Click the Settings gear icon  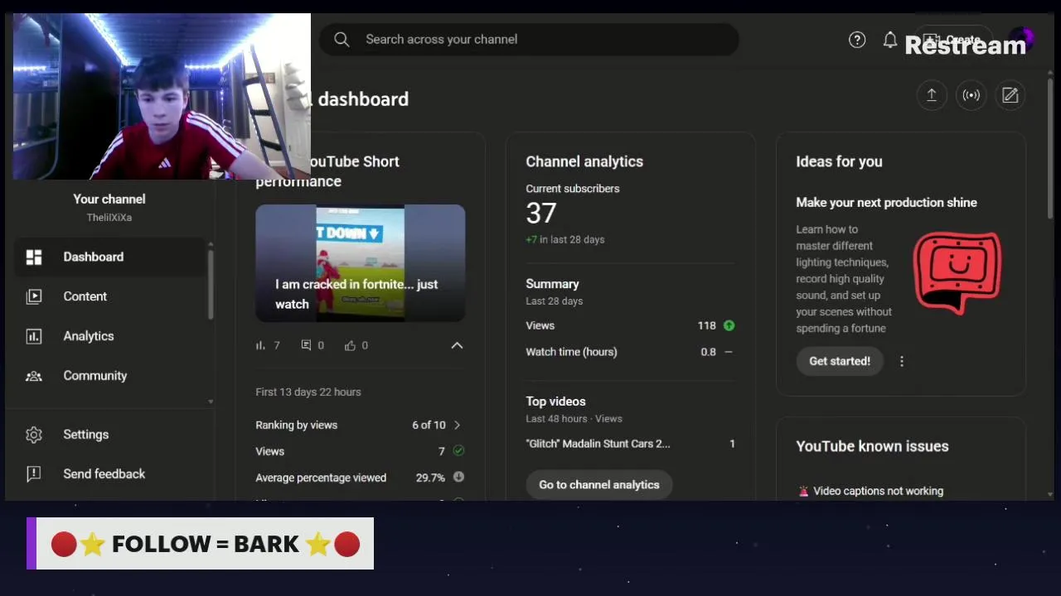click(34, 435)
